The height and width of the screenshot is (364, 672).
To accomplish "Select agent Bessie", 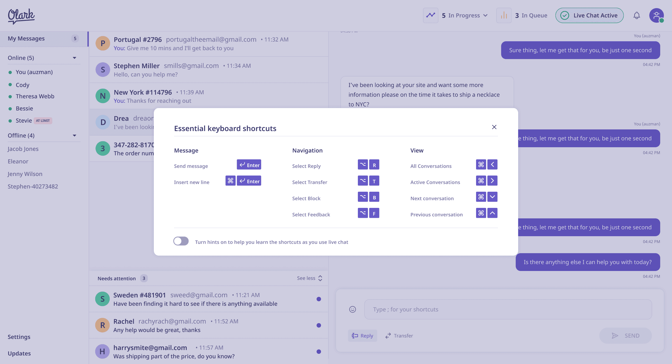I will [24, 108].
